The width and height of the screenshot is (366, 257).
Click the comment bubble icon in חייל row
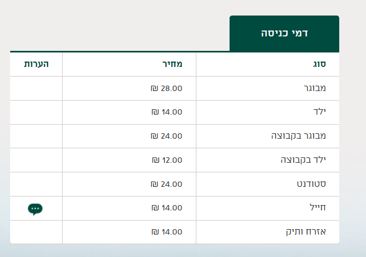[x=35, y=208]
